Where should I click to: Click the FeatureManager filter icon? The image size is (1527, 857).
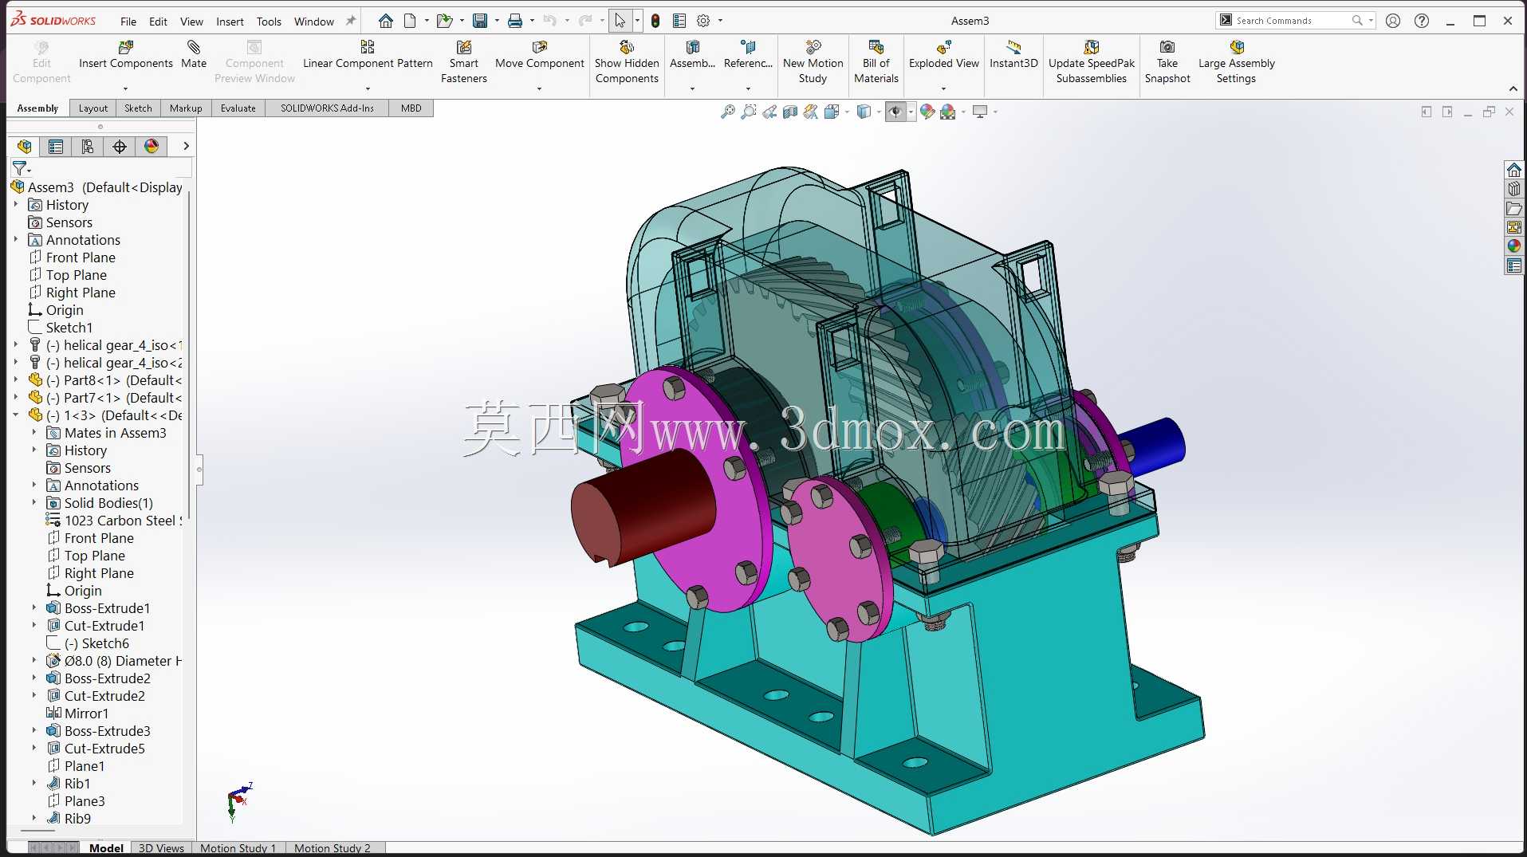point(20,168)
